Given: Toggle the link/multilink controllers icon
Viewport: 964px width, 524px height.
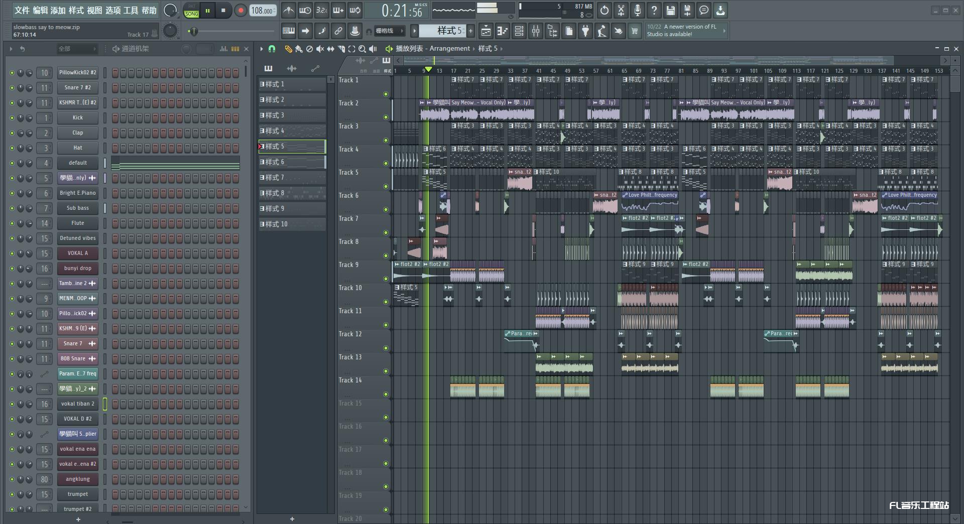Looking at the screenshot, I should coord(338,31).
